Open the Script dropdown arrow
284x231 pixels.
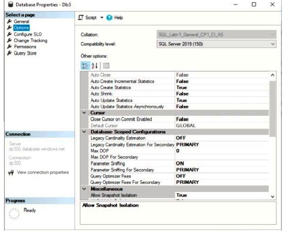[102, 18]
